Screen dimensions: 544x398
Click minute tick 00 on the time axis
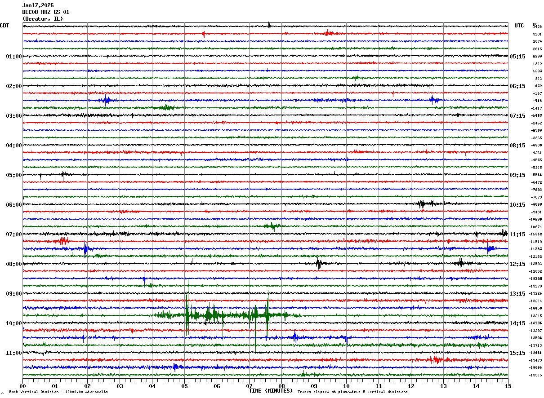tap(22, 386)
